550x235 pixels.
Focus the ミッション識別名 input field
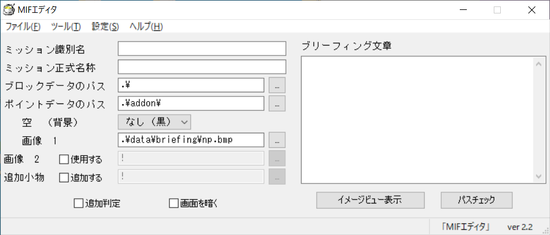coord(202,49)
